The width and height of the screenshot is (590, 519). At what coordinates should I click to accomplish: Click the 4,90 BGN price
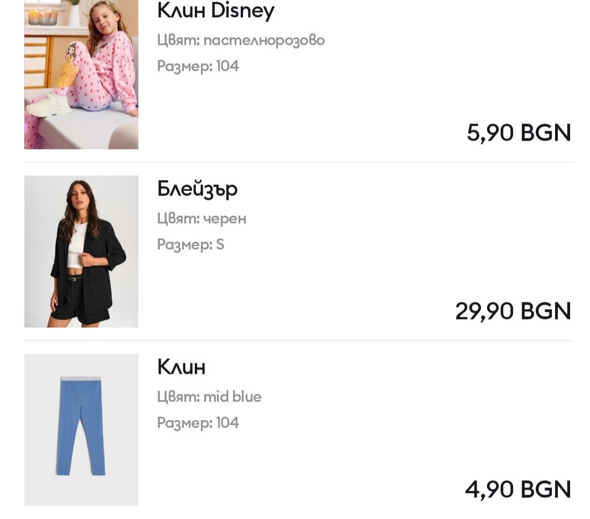click(517, 490)
